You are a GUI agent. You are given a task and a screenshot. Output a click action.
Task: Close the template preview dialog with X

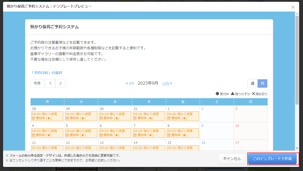click(x=293, y=7)
